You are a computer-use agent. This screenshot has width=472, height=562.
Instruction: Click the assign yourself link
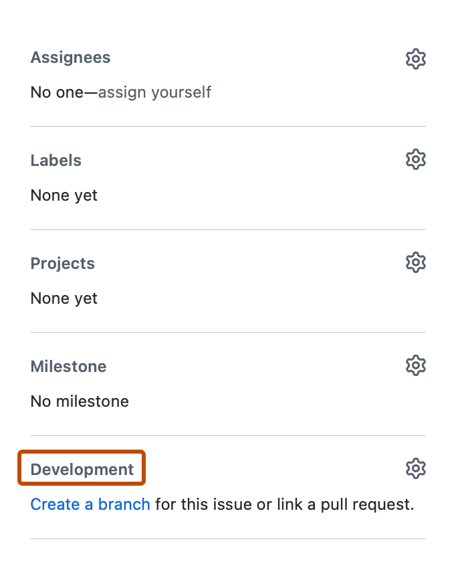pos(154,92)
